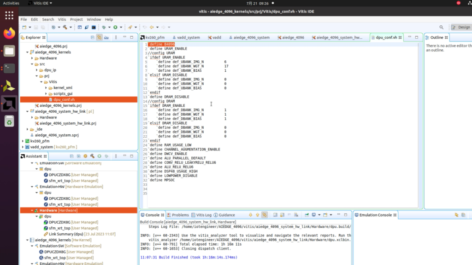Toggle Link with Editor in Explorer toolbar
Image resolution: width=472 pixels, height=265 pixels.
(x=99, y=37)
